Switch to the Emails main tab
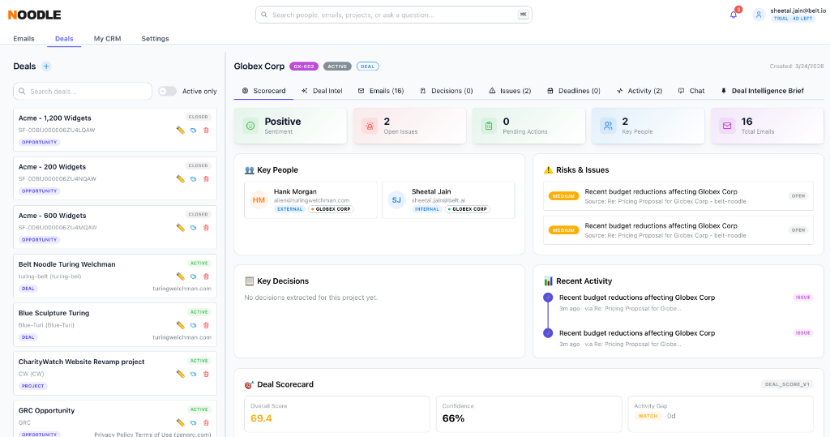This screenshot has height=437, width=830. click(x=24, y=39)
